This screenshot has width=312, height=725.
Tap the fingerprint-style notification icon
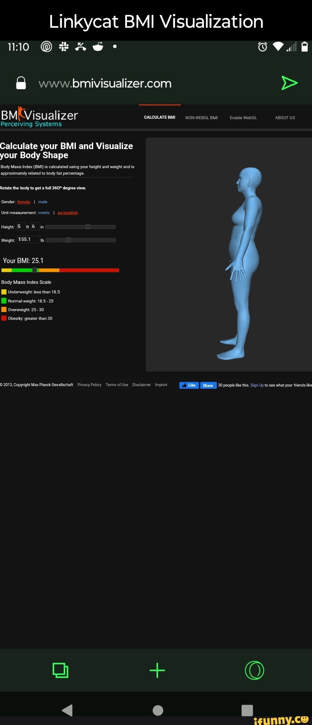tap(46, 47)
